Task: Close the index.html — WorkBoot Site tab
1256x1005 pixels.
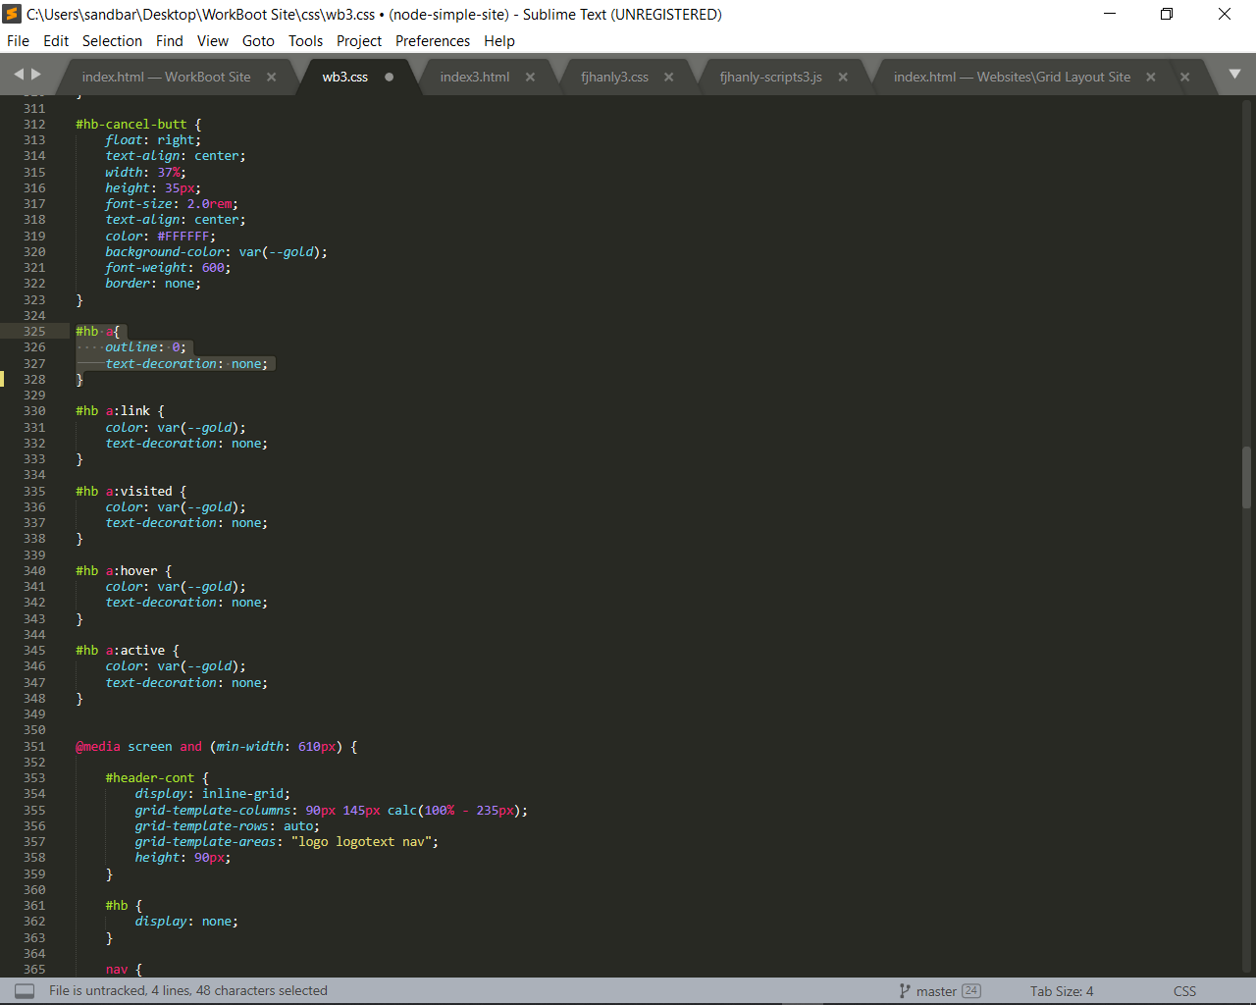Action: [272, 78]
